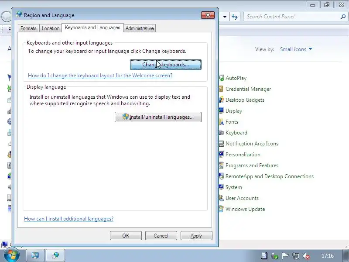Click the Credential Manager text link
349x262 pixels.
(x=248, y=89)
